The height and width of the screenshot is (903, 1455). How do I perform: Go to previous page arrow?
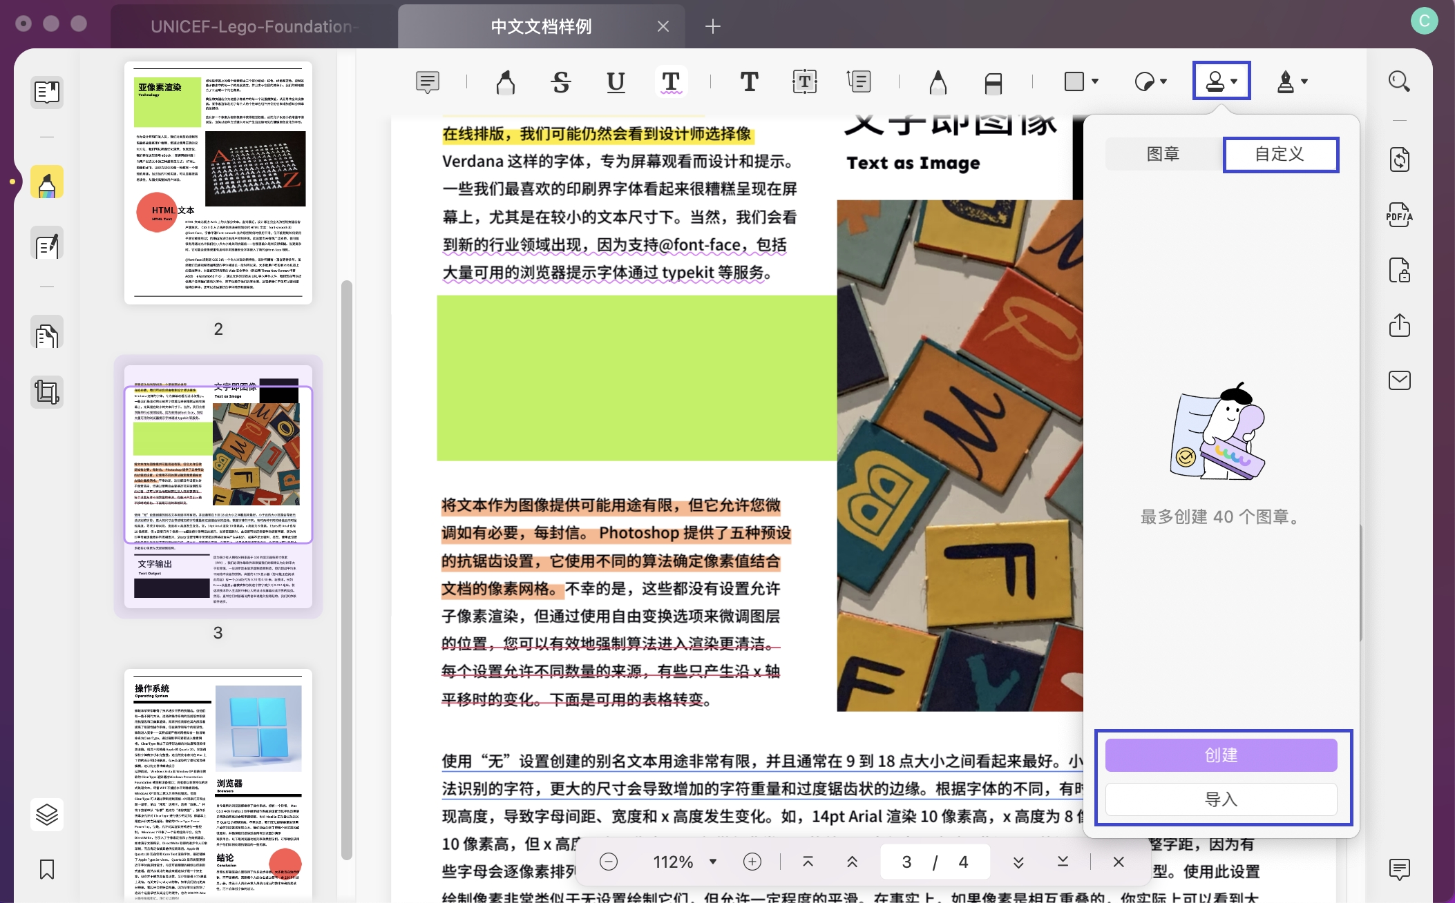852,862
